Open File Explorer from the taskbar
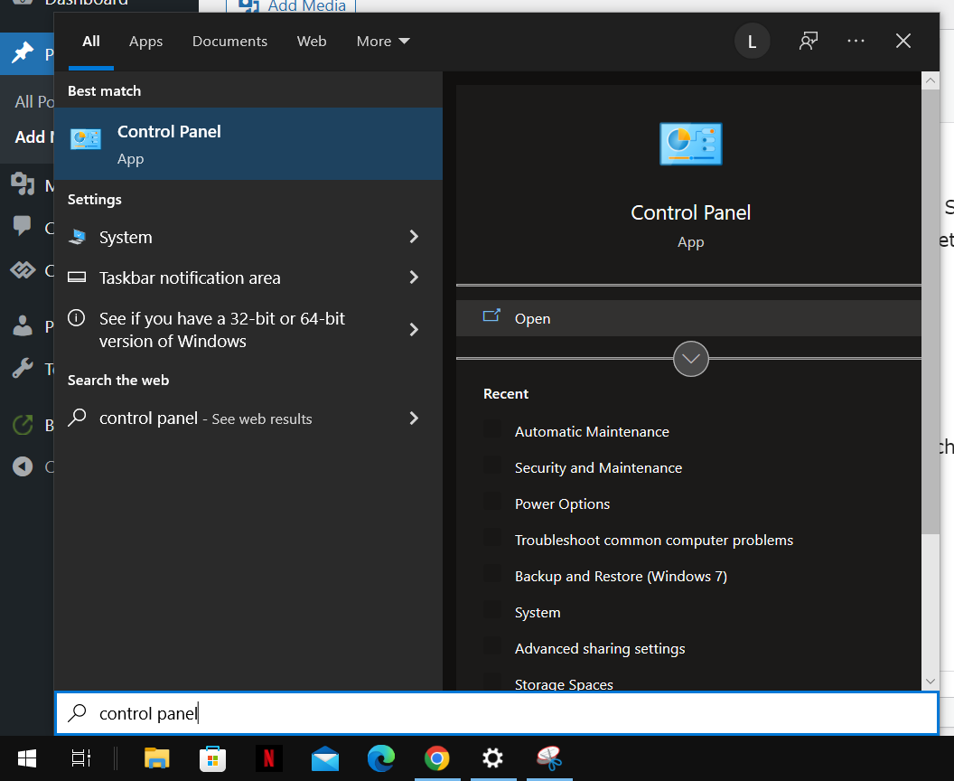954x781 pixels. (x=156, y=758)
